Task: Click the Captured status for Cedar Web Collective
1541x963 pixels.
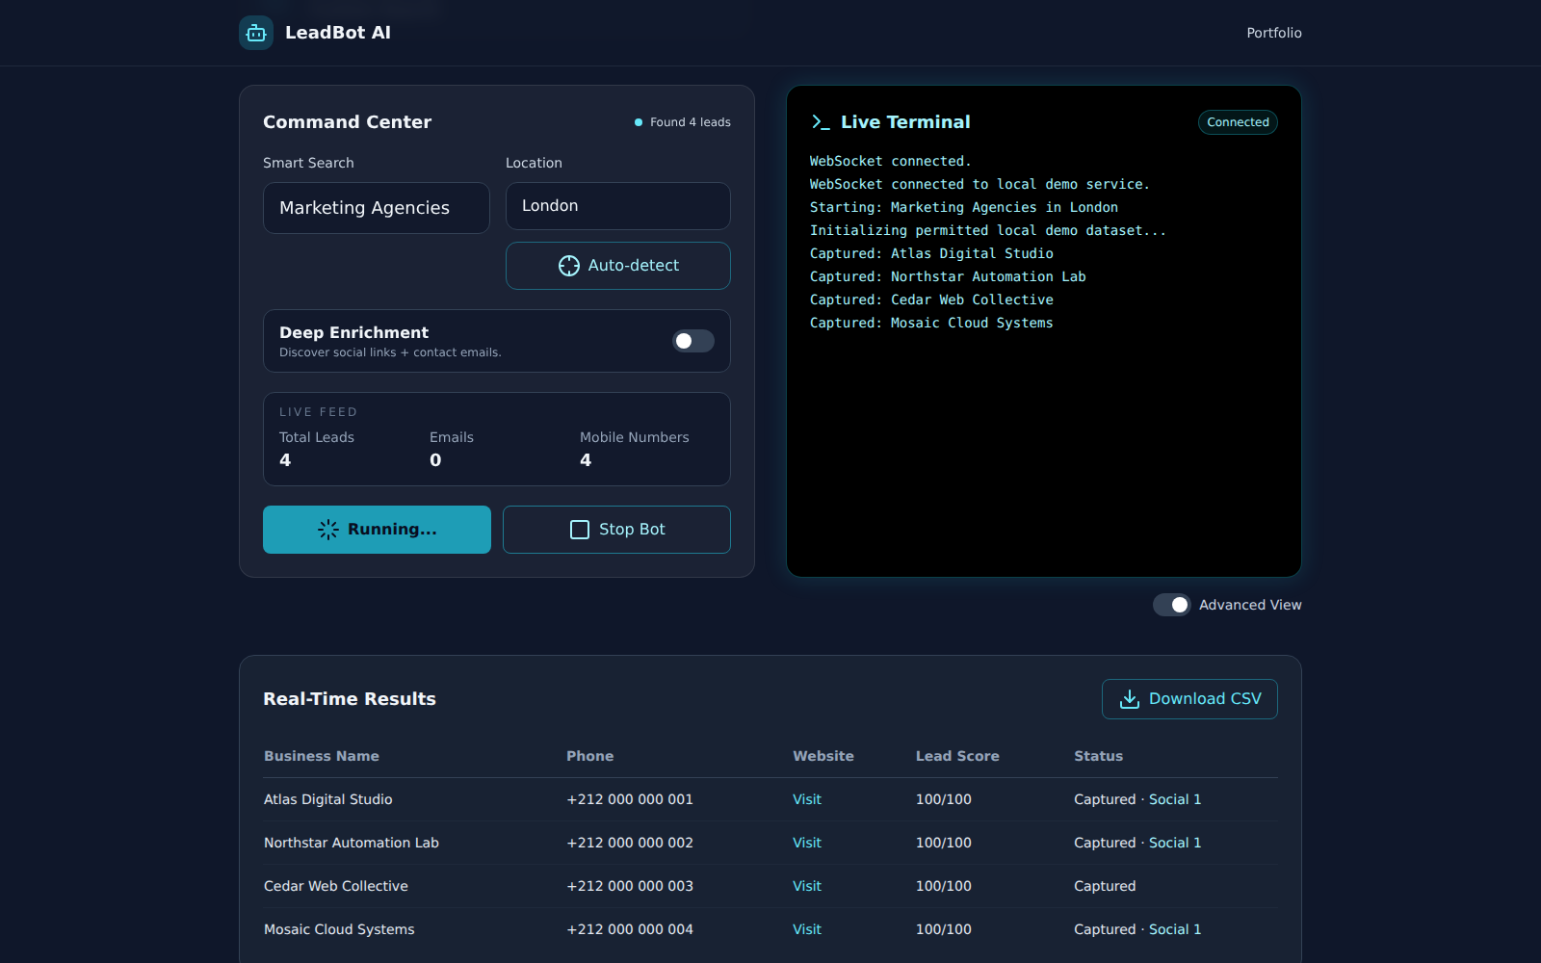Action: (x=1105, y=886)
